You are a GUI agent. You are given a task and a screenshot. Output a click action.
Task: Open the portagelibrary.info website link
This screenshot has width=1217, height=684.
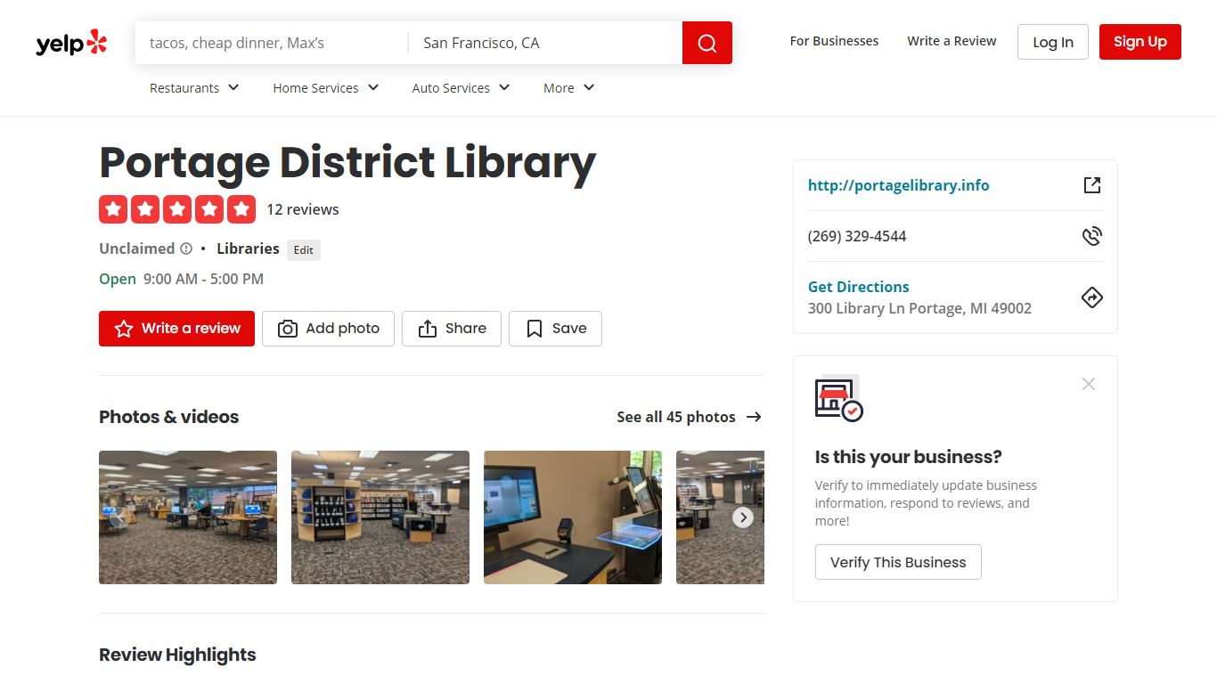[898, 185]
